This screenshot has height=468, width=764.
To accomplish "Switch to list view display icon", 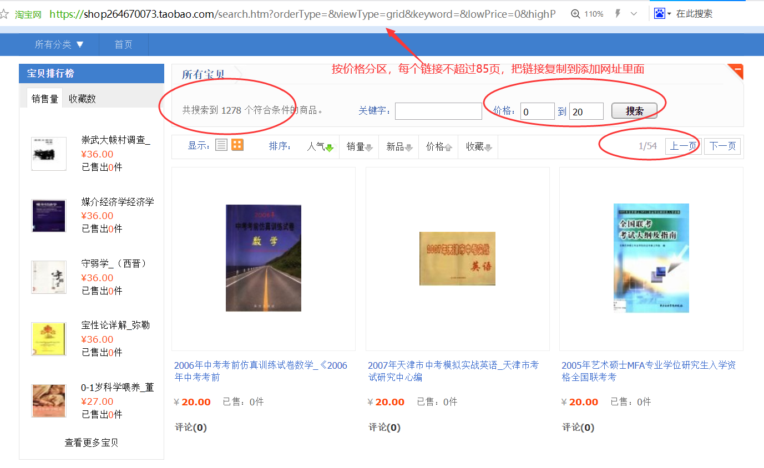I will click(221, 145).
